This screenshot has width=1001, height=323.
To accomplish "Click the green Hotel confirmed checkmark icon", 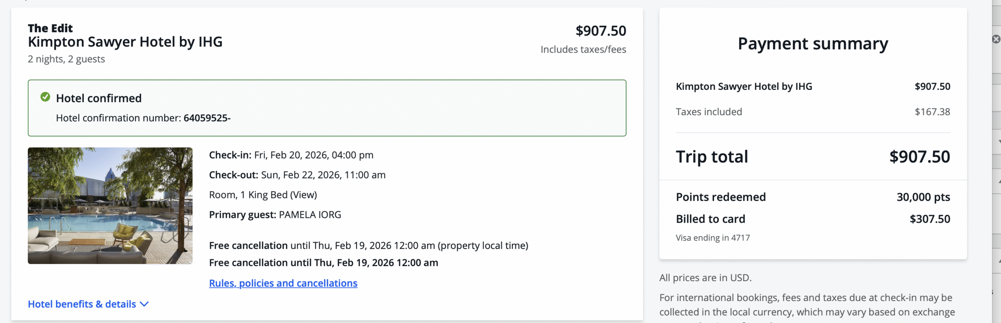I will [45, 97].
